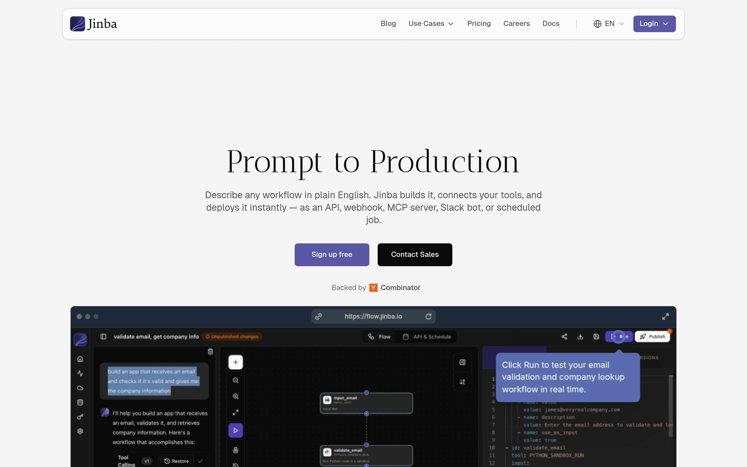Open the database panel in the sidebar
This screenshot has width=747, height=467.
point(80,402)
